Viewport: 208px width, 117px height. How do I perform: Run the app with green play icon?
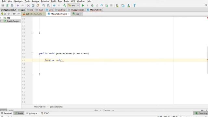(x=83, y=6)
